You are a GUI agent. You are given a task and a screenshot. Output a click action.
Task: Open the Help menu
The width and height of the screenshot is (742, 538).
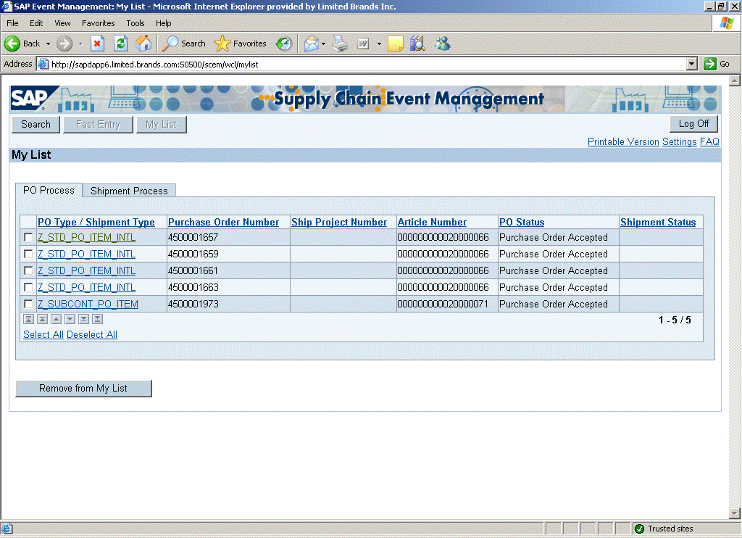tap(164, 23)
